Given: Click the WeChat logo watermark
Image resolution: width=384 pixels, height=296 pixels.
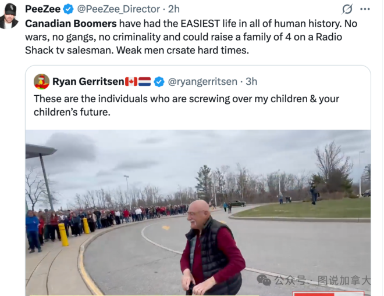Looking at the screenshot, I should click(264, 280).
